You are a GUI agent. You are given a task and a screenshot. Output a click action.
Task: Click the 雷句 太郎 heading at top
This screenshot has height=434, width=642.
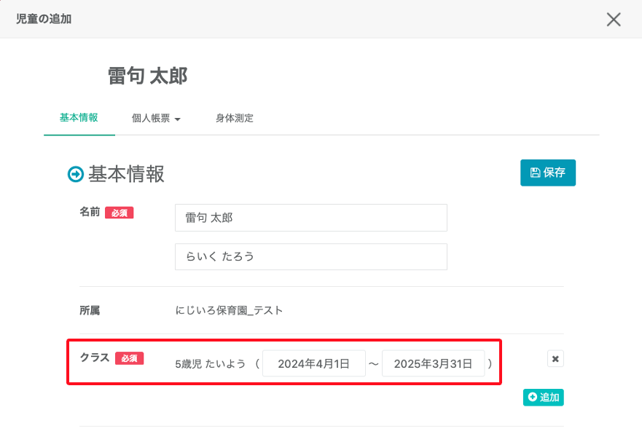coord(147,76)
